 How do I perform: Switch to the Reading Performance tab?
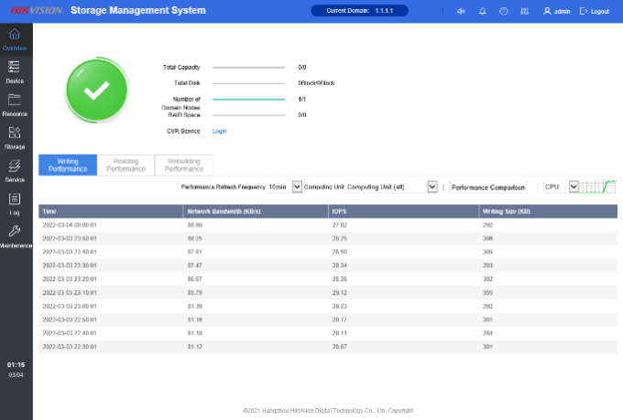[x=126, y=165]
